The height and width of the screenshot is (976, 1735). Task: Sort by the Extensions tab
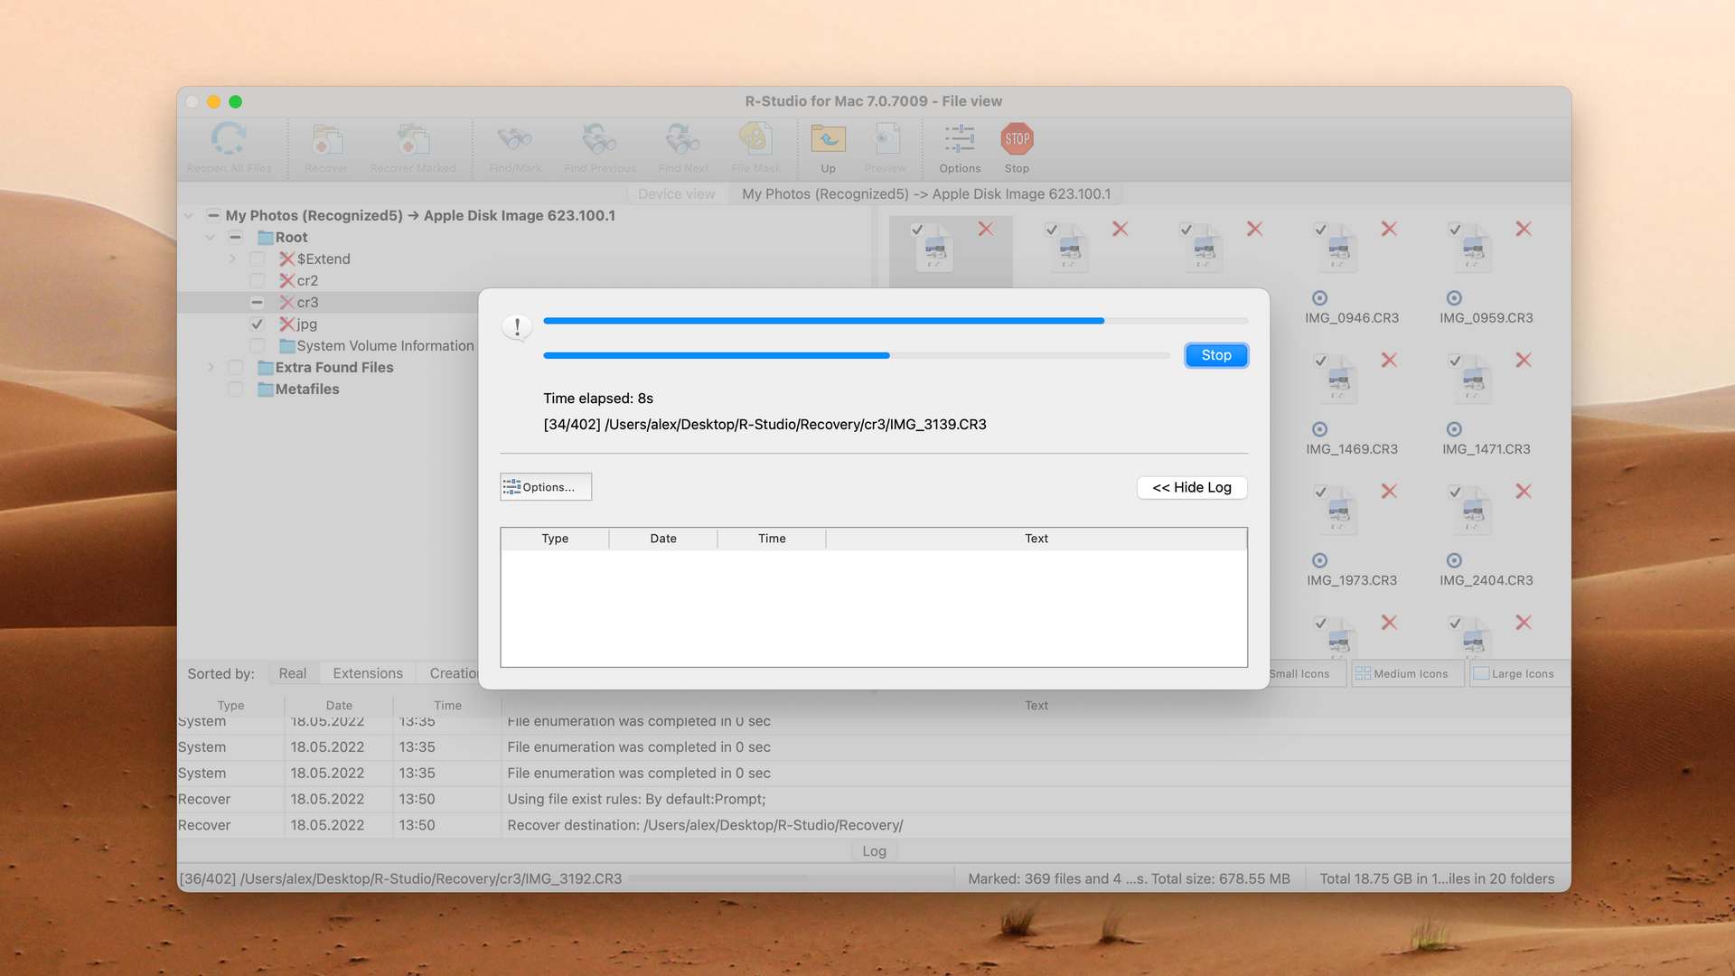click(368, 674)
